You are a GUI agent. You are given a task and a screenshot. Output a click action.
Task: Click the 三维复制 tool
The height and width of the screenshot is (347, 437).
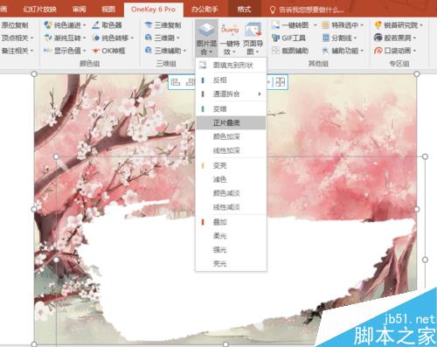click(x=163, y=25)
